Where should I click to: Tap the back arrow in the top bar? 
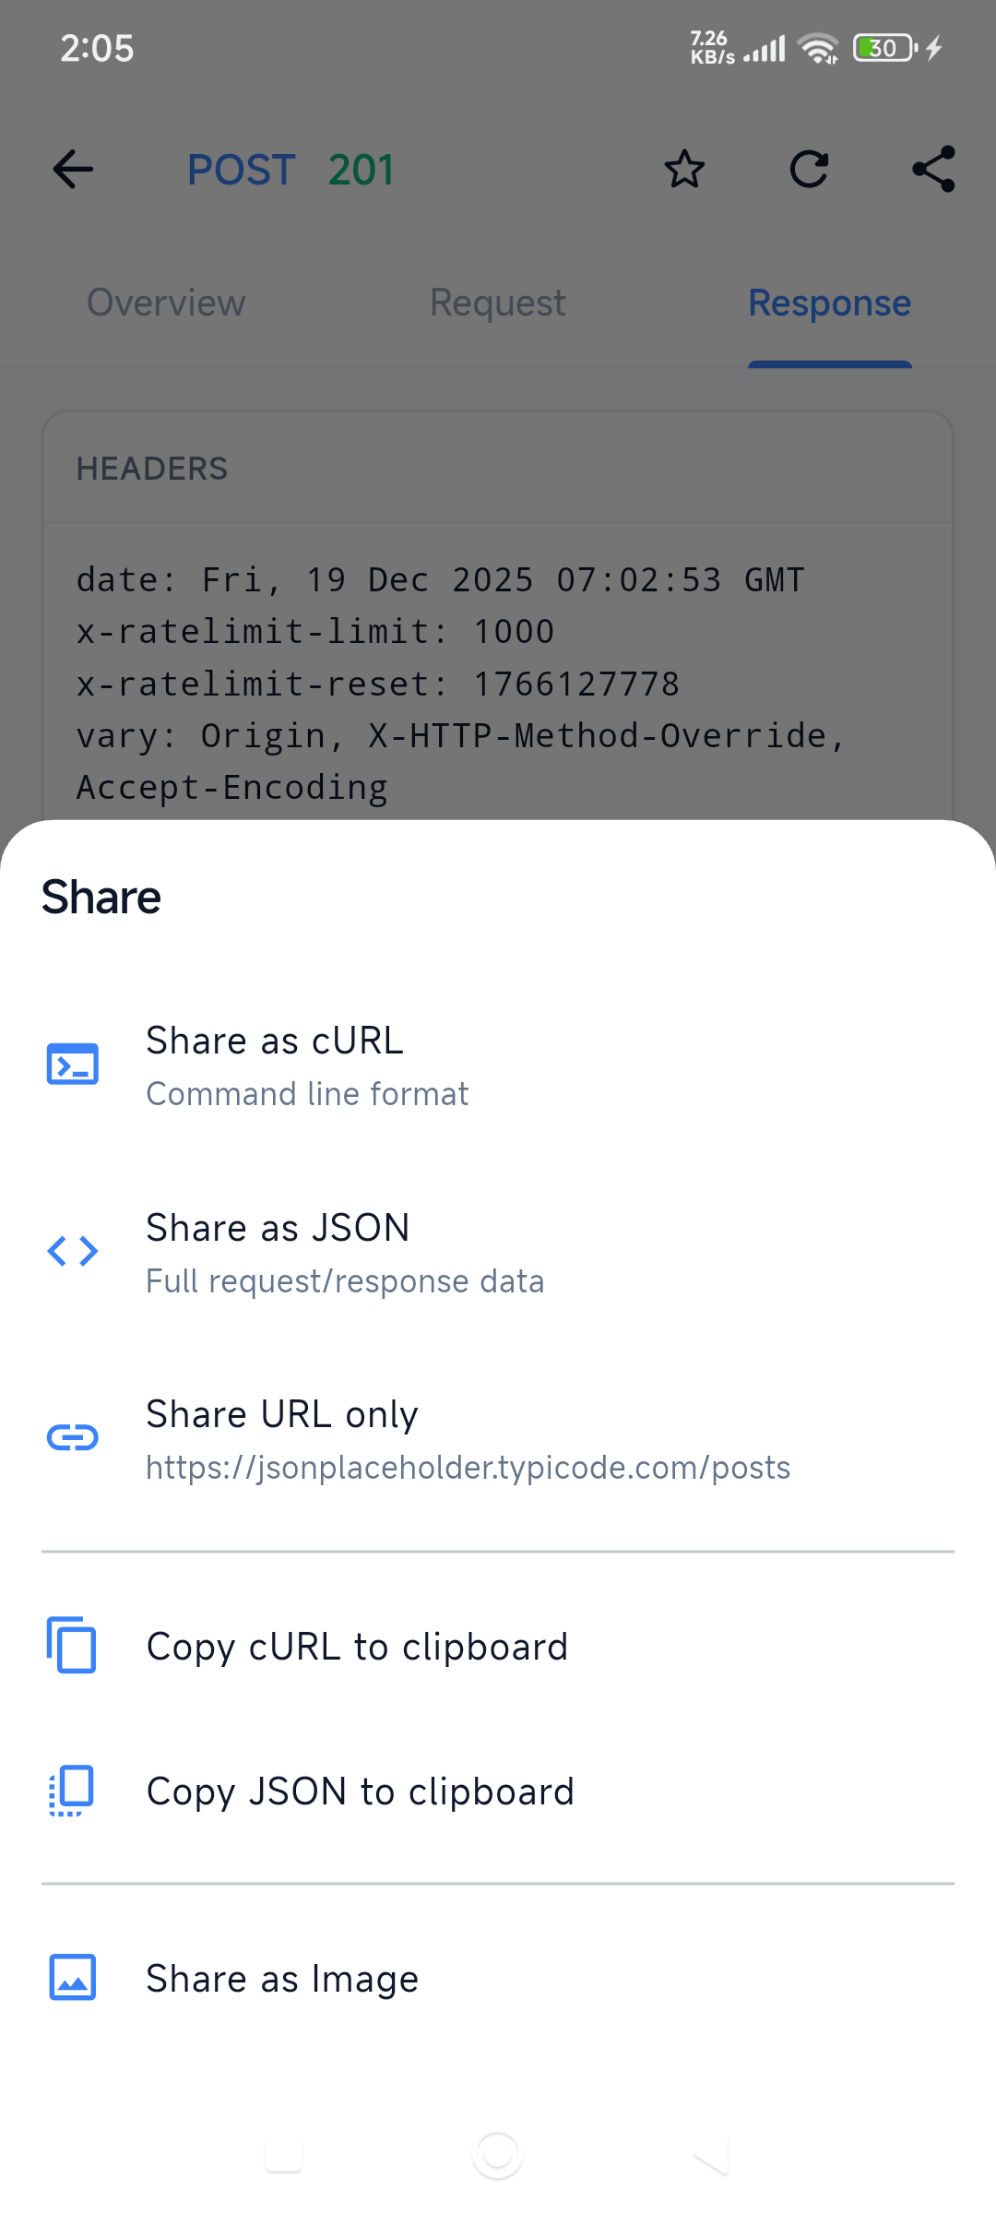[x=73, y=170]
